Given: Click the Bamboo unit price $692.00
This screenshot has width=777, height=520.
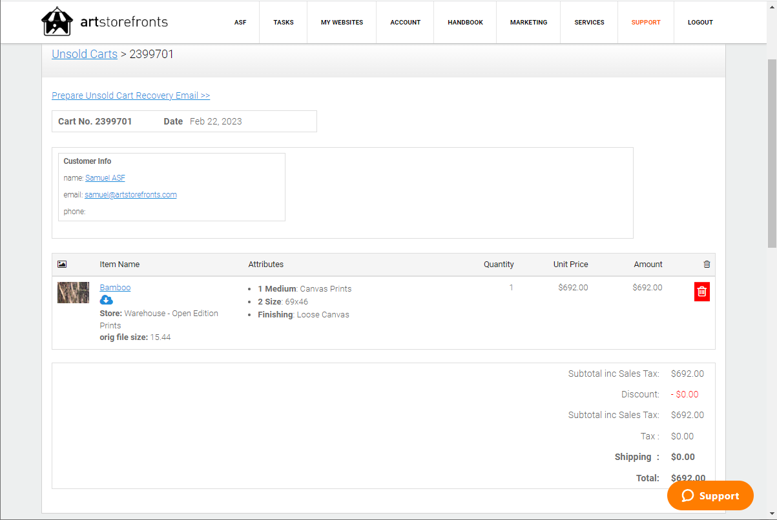Looking at the screenshot, I should [x=574, y=288].
